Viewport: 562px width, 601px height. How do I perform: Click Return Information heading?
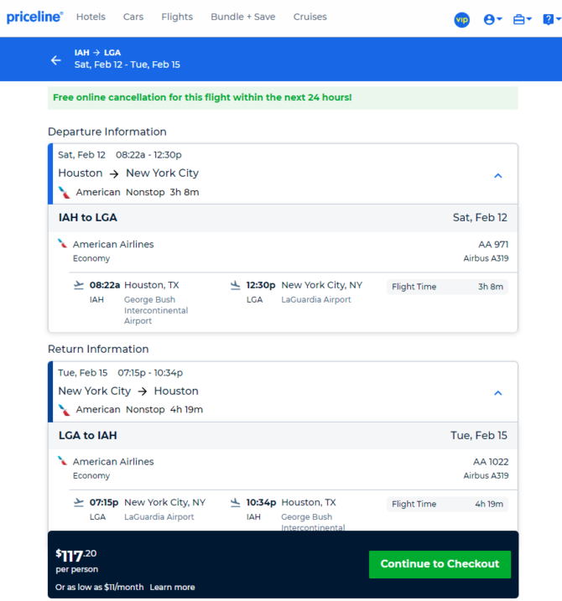(98, 349)
